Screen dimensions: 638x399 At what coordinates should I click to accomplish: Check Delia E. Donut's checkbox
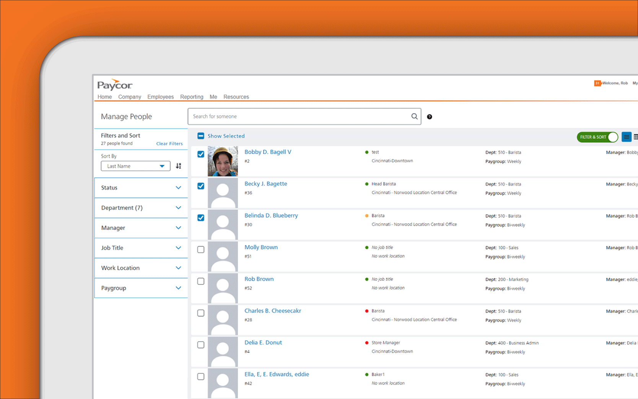[x=201, y=345]
